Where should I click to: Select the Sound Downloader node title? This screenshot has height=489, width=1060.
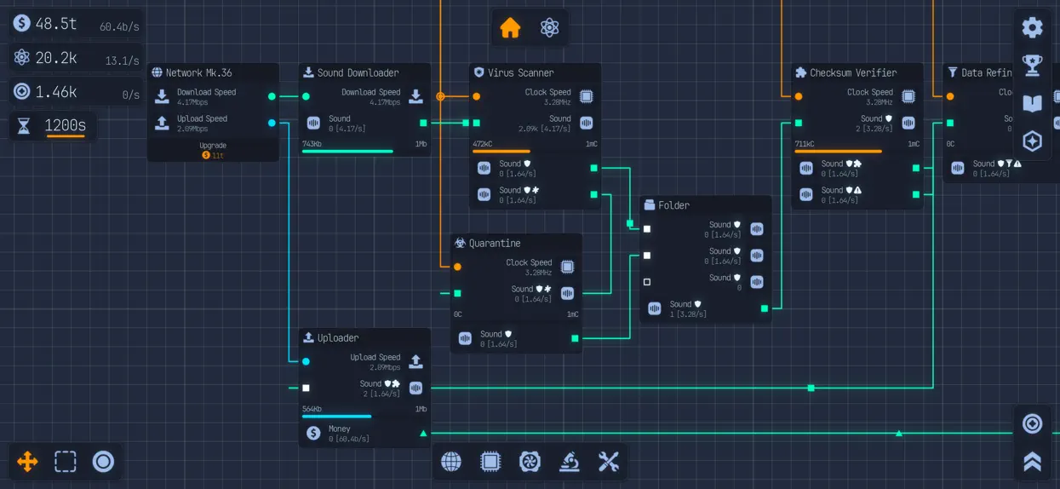point(358,72)
